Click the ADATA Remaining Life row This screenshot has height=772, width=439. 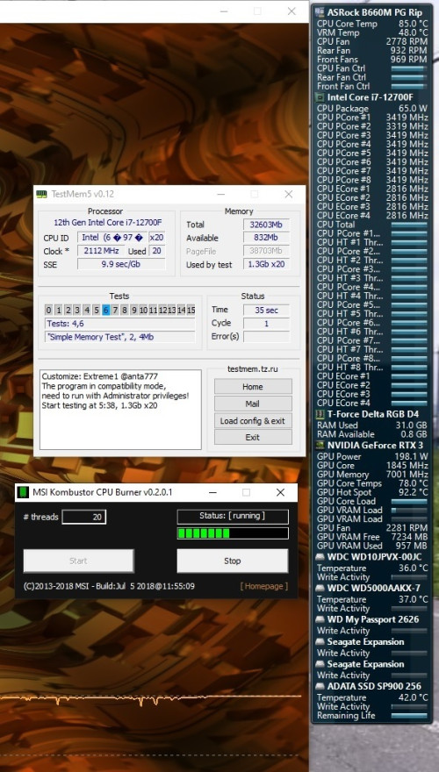pyautogui.click(x=372, y=715)
